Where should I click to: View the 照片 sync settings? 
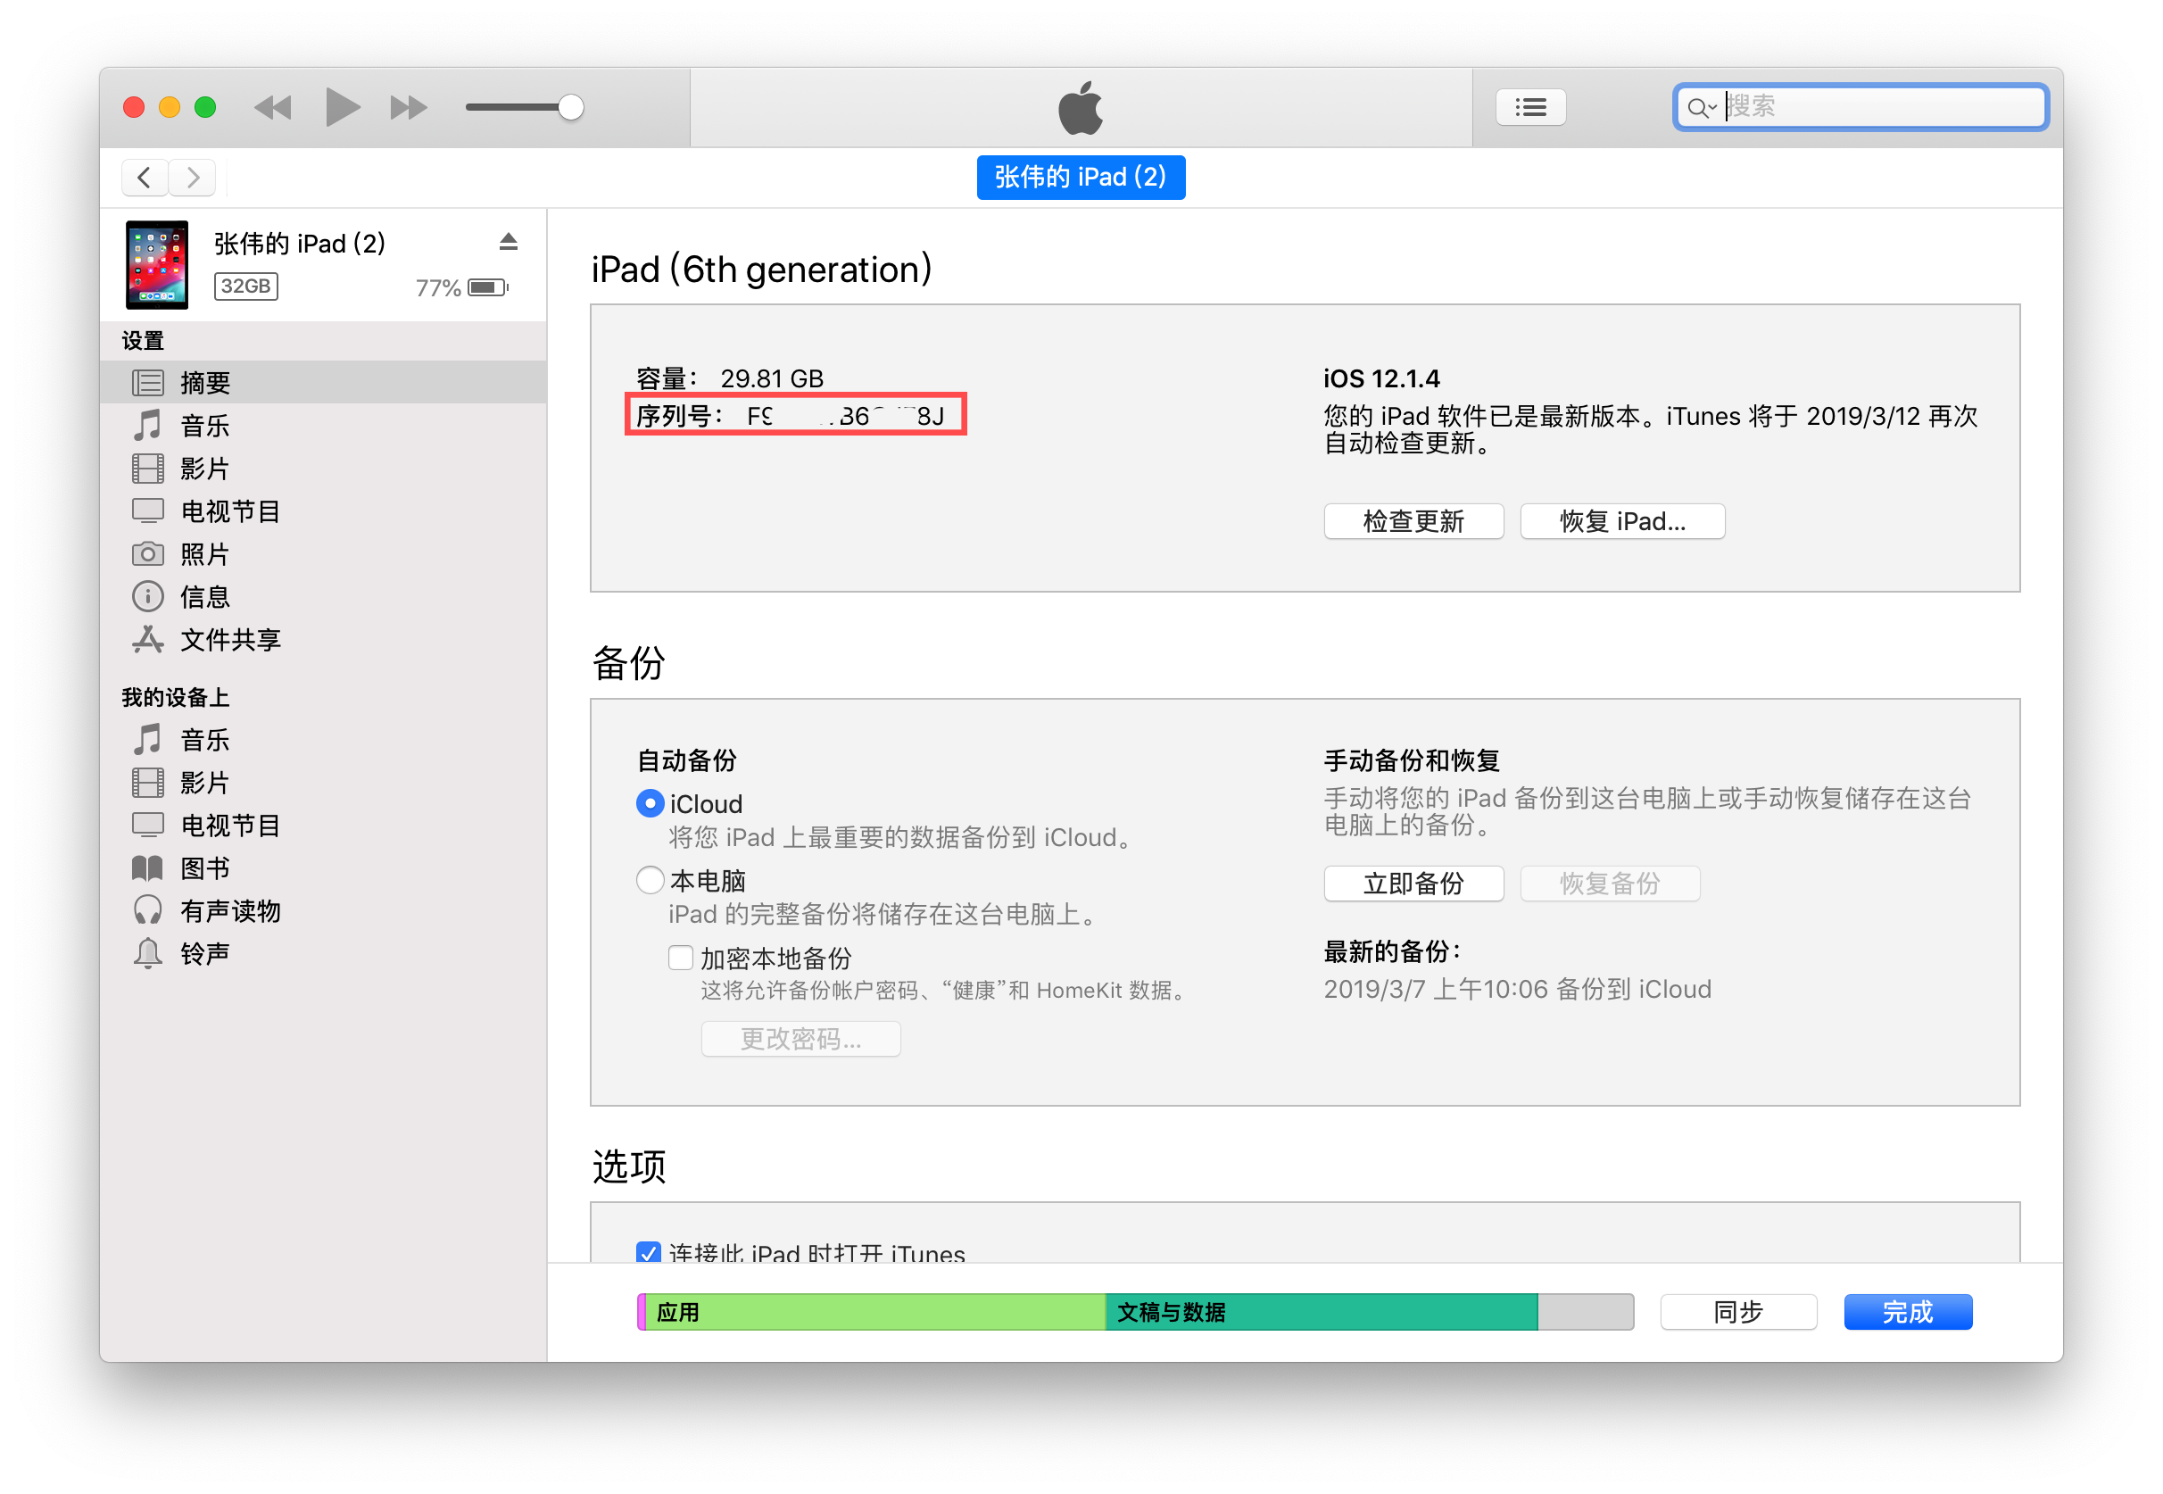click(205, 553)
